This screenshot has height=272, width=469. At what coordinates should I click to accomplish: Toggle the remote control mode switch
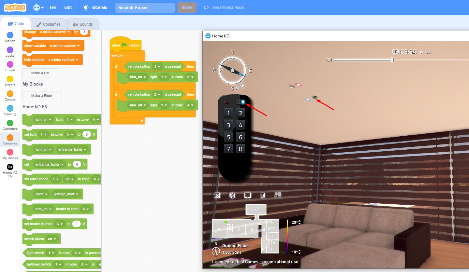[241, 102]
